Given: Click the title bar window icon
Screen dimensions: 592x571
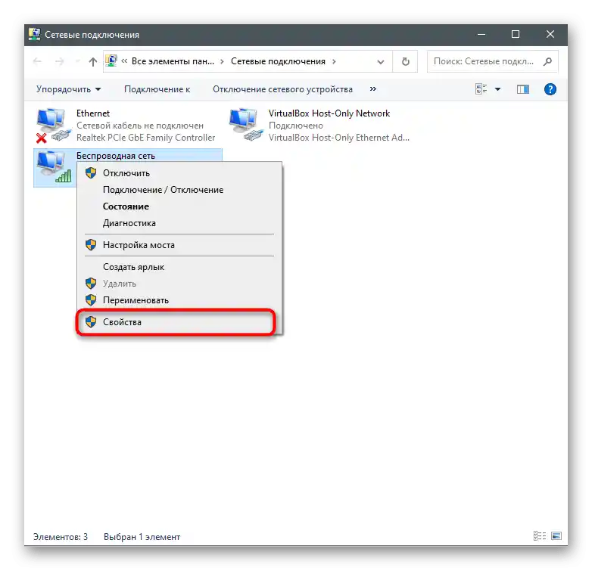Looking at the screenshot, I should [34, 34].
